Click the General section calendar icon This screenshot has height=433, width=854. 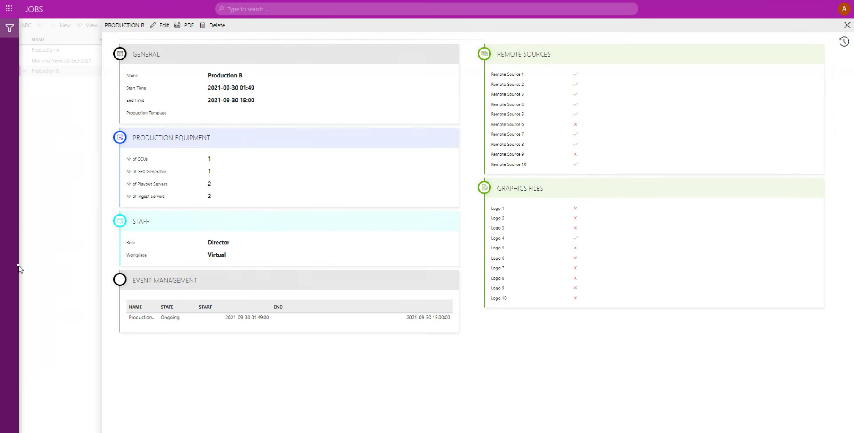120,54
